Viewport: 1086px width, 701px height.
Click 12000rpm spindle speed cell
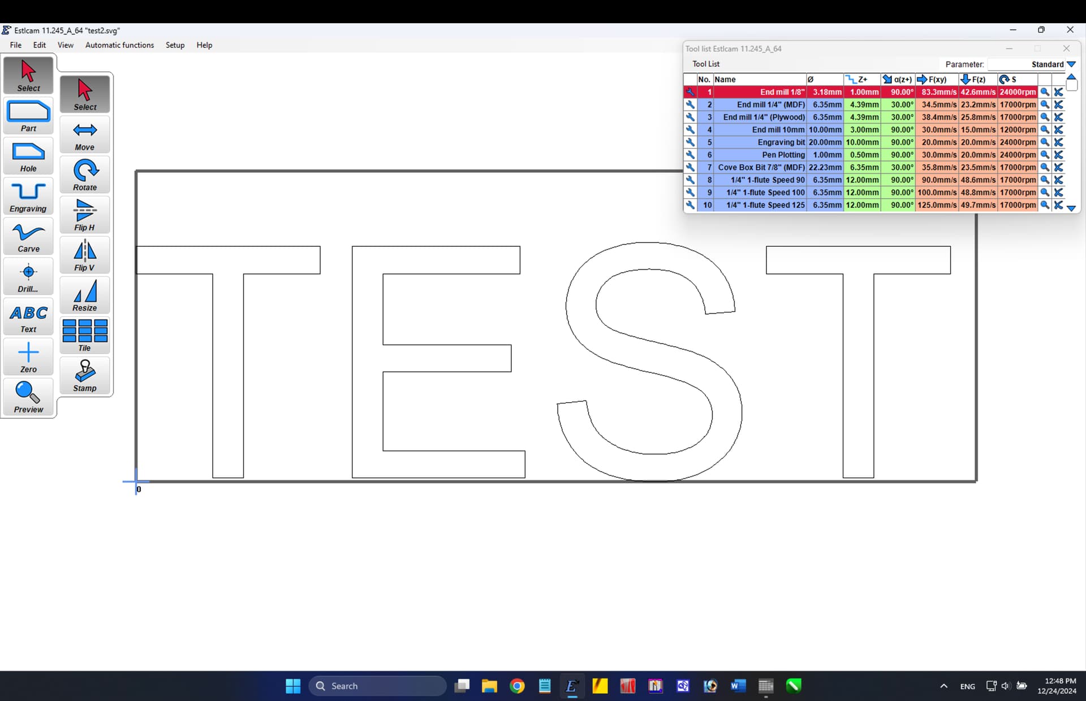[x=1018, y=129]
